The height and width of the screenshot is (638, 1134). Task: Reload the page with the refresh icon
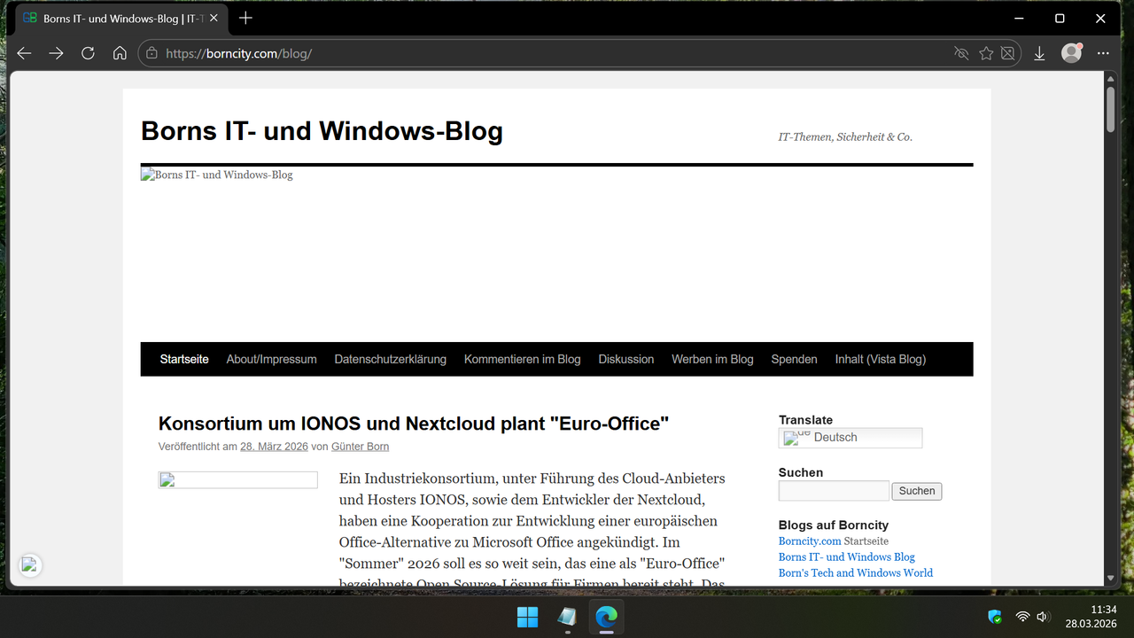[x=88, y=53]
